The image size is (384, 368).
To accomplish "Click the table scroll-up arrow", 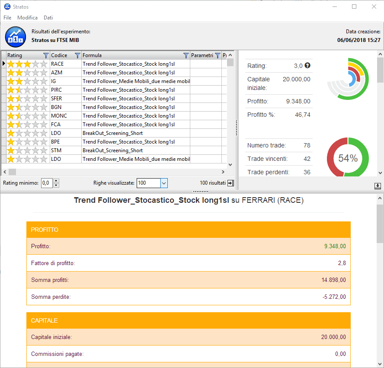I will [230, 55].
